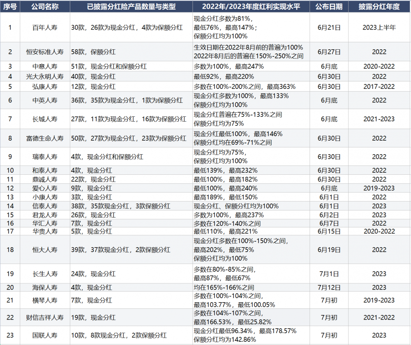Select the 爱心人寿 cell
This screenshot has width=411, height=345.
pyautogui.click(x=45, y=188)
